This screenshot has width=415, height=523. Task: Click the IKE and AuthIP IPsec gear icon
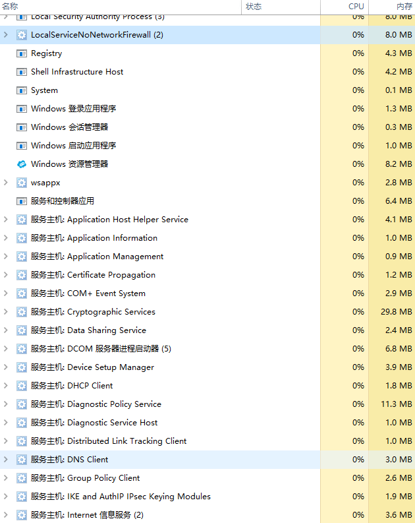pyautogui.click(x=22, y=497)
